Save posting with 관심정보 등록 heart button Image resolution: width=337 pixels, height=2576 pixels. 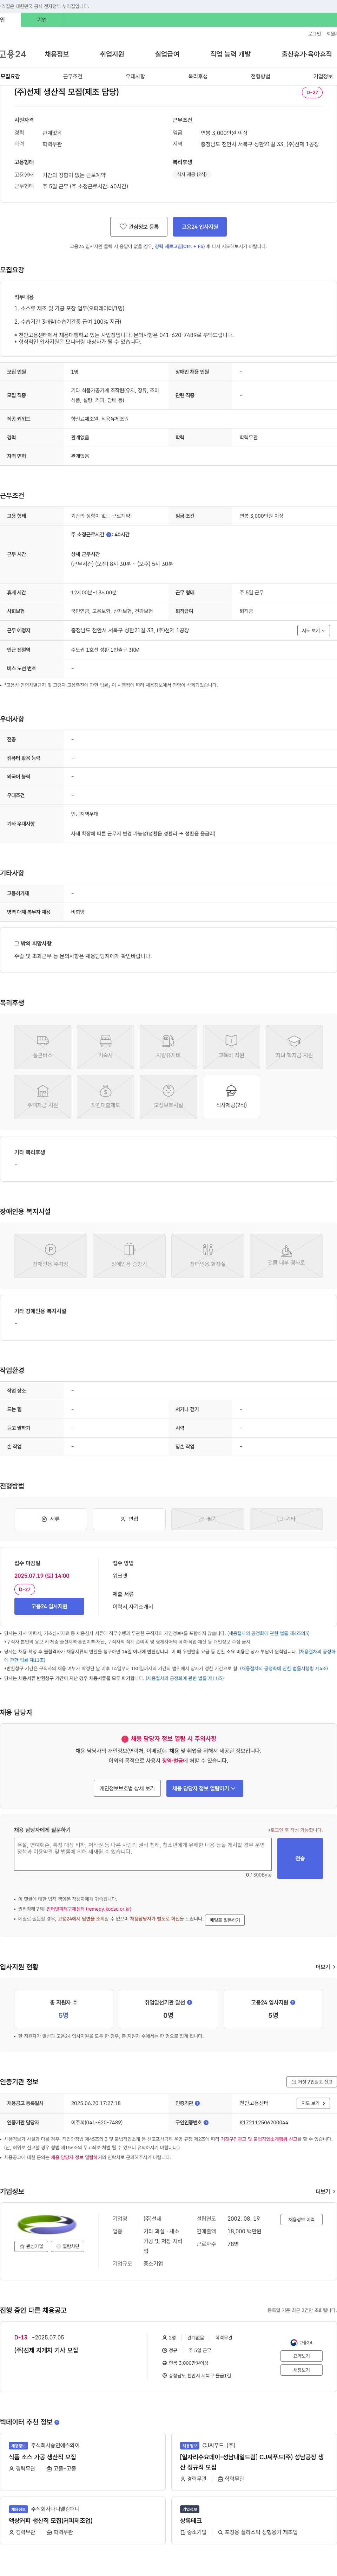click(139, 227)
